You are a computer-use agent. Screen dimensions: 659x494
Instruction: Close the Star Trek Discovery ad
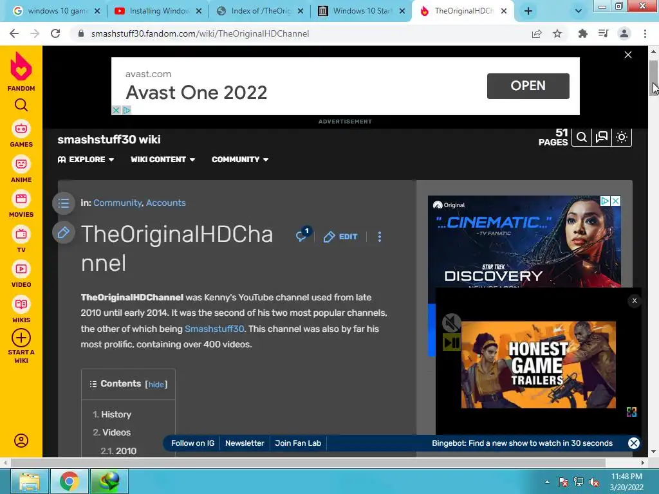click(x=615, y=201)
